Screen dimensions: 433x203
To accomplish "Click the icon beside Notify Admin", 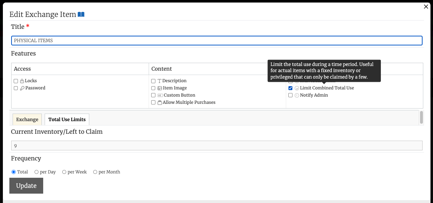I will [x=297, y=95].
